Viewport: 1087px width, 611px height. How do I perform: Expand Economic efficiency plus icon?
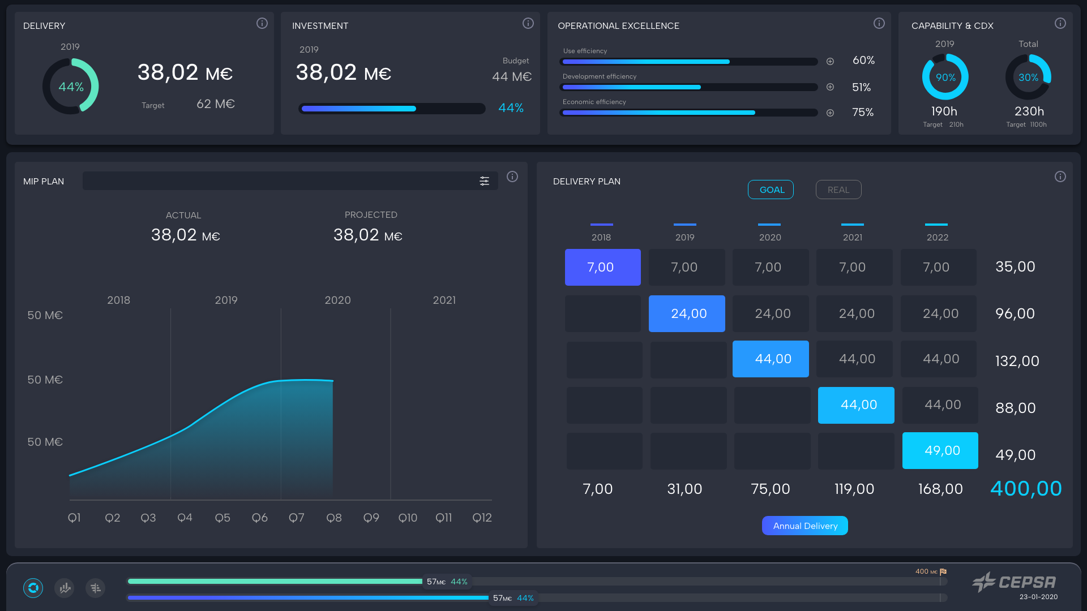(x=830, y=113)
